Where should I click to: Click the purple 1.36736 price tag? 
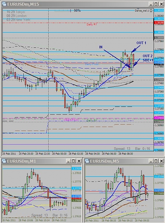click(x=159, y=144)
